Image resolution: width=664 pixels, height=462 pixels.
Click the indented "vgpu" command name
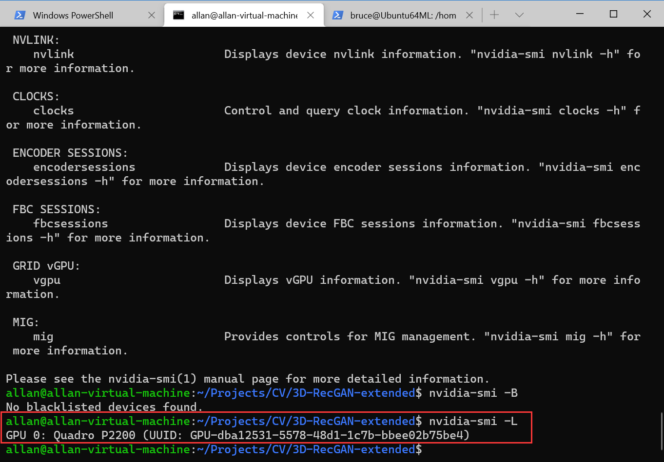[x=47, y=280]
